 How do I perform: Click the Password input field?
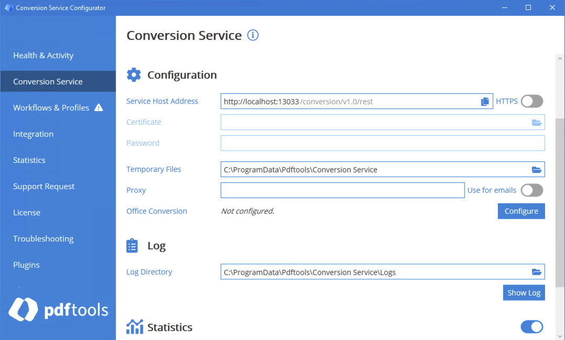(383, 143)
